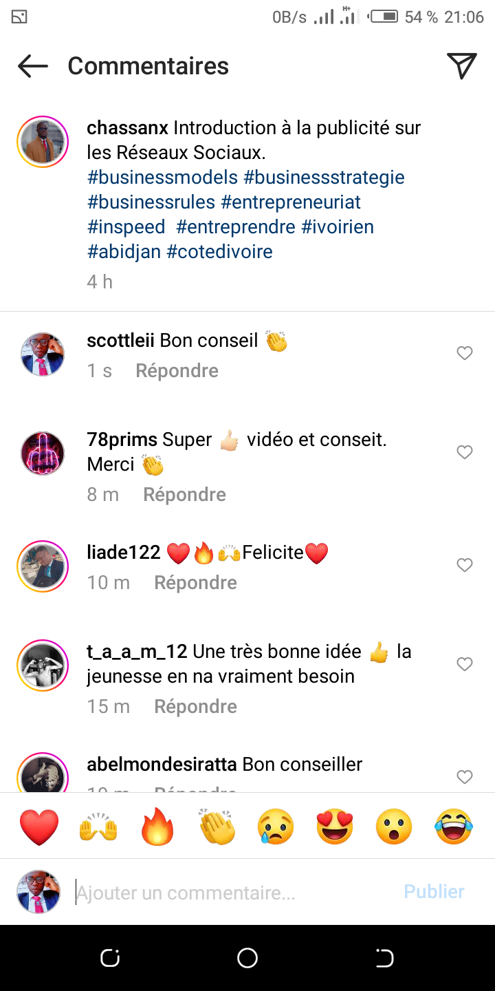Insert the heart-eyes face emoji
Image resolution: width=495 pixels, height=991 pixels.
335,827
